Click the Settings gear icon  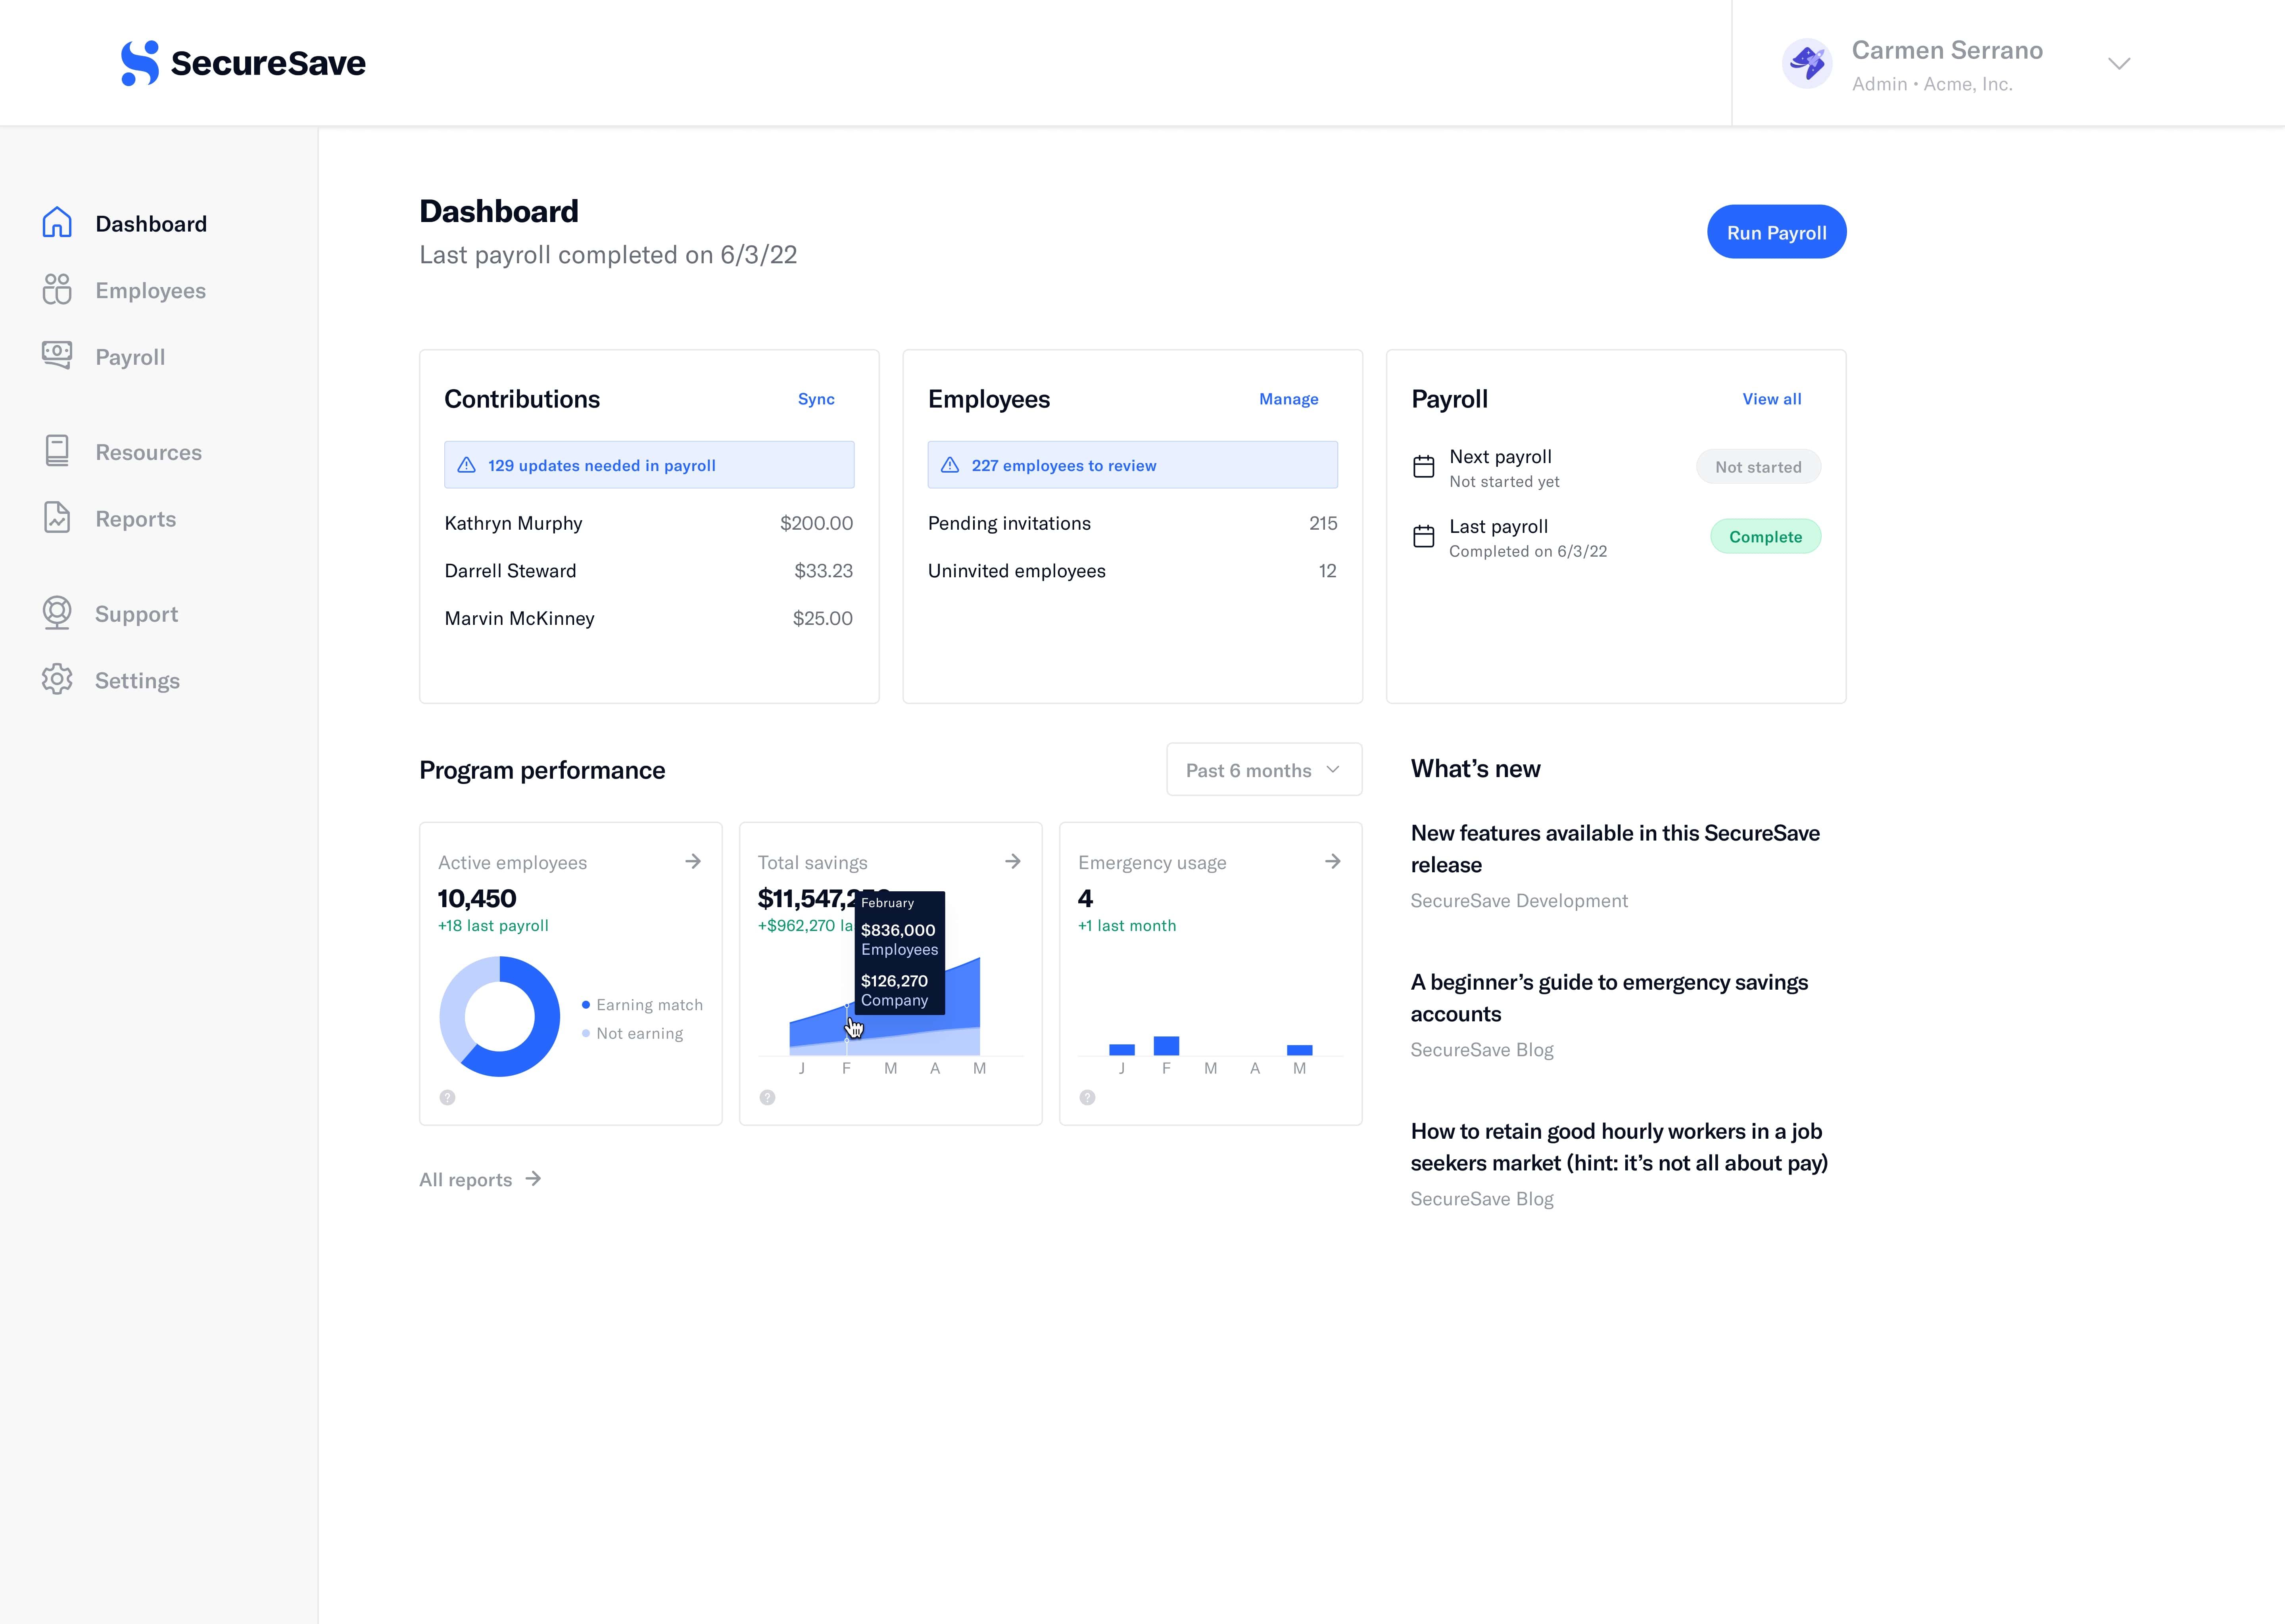pyautogui.click(x=57, y=680)
